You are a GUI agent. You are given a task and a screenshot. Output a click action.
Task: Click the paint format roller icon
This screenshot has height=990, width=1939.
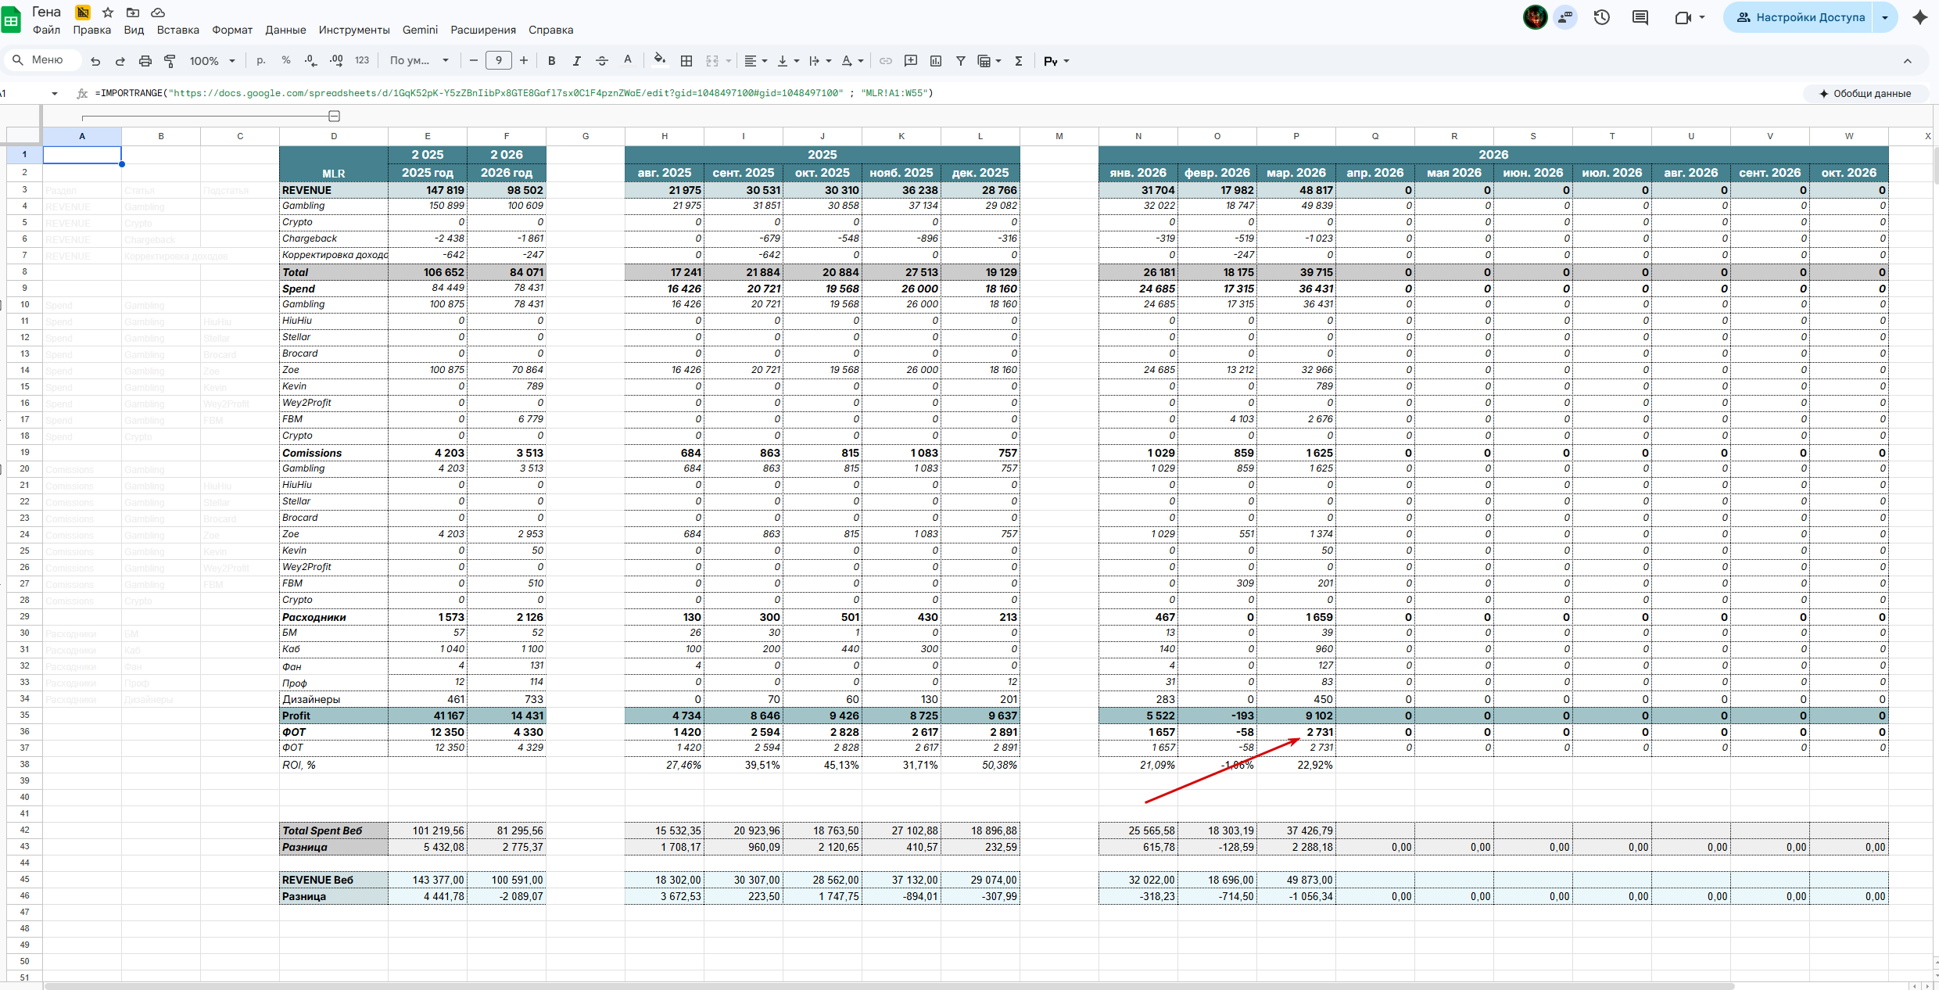170,61
